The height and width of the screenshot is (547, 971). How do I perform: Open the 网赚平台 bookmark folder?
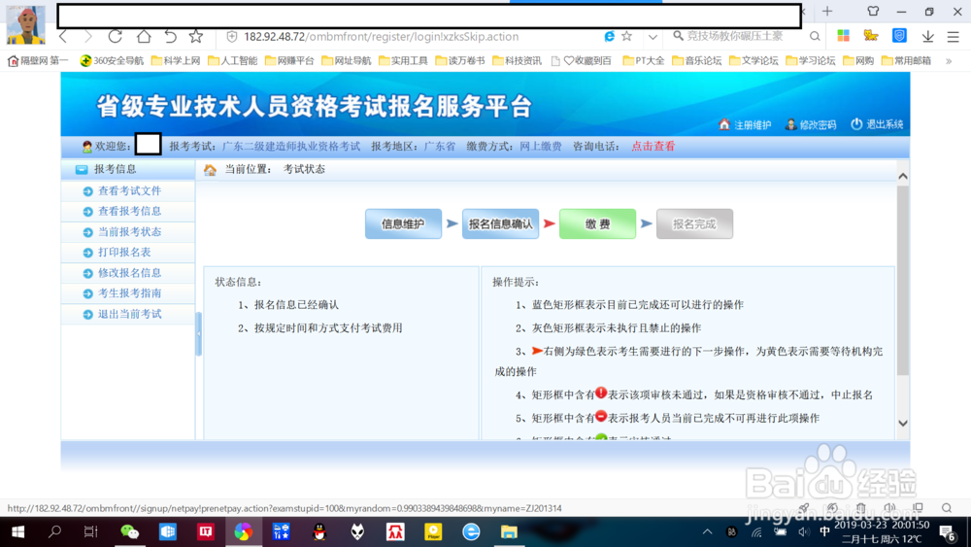pyautogui.click(x=289, y=60)
